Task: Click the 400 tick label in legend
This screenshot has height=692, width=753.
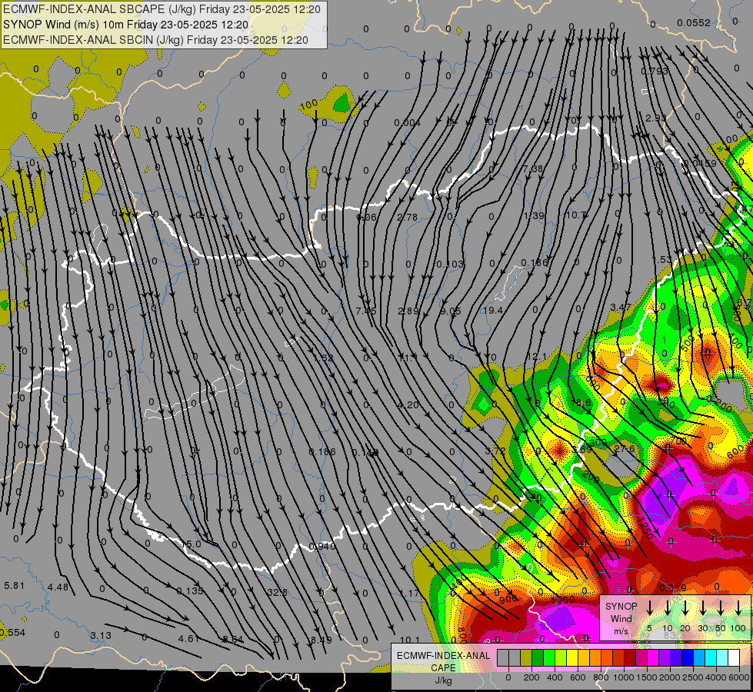Action: click(x=555, y=677)
